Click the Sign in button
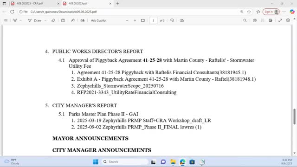 (271, 12)
